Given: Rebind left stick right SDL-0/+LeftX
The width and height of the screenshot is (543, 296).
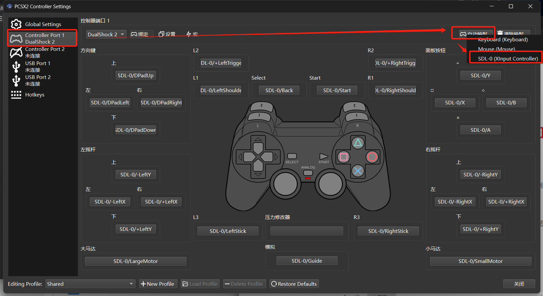Looking at the screenshot, I should (161, 202).
